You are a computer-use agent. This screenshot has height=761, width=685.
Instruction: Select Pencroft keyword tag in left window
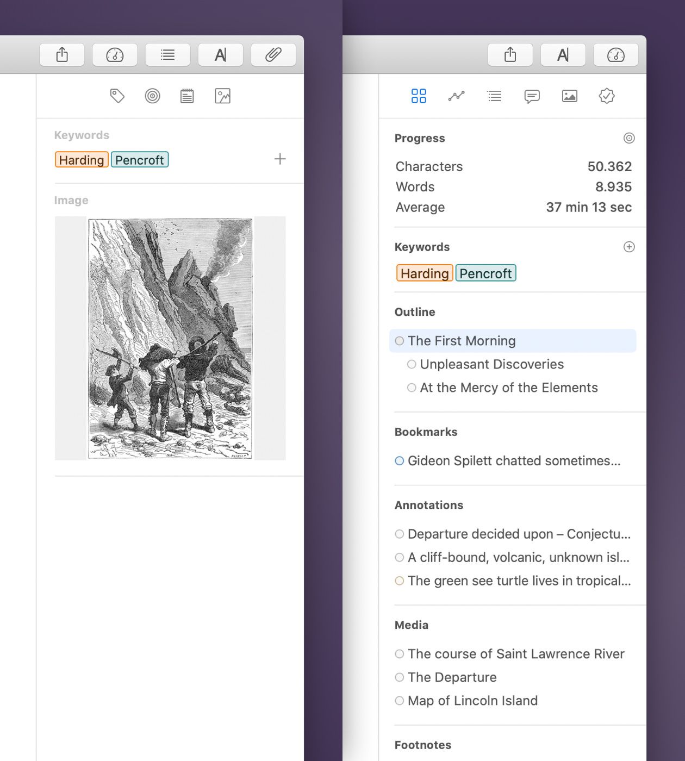[x=140, y=160]
